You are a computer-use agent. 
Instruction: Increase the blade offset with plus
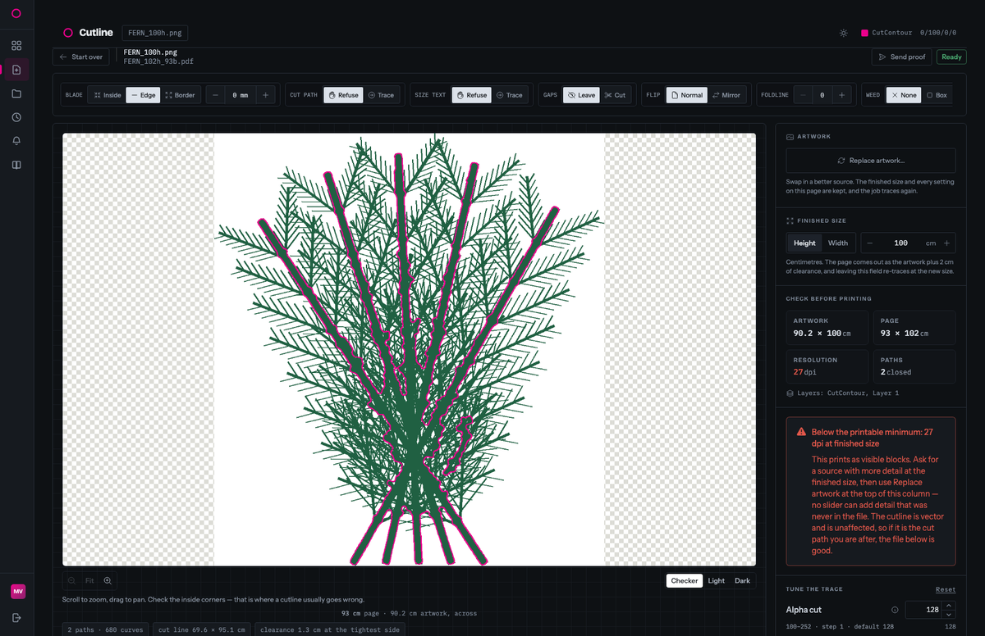tap(265, 95)
